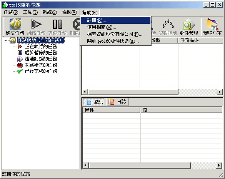Image resolution: width=225 pixels, height=179 pixels.
Task: Open the 工具(T) menu
Action: pyautogui.click(x=30, y=12)
